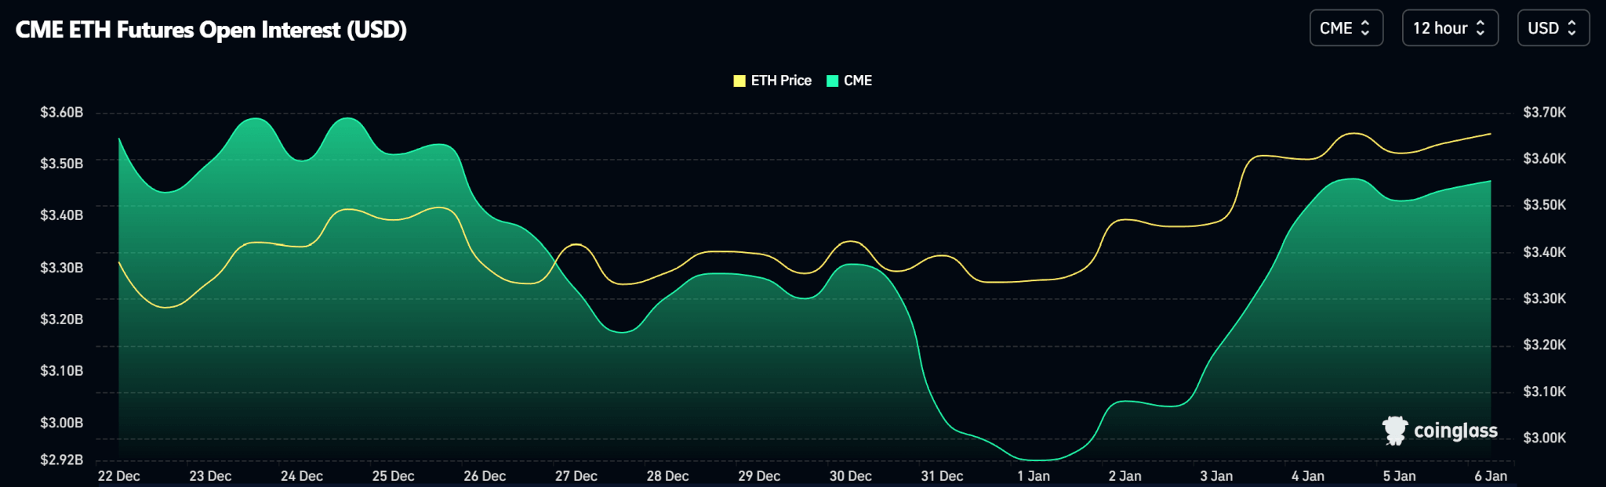The height and width of the screenshot is (487, 1606).
Task: Click the green CME legend square
Action: tap(833, 81)
